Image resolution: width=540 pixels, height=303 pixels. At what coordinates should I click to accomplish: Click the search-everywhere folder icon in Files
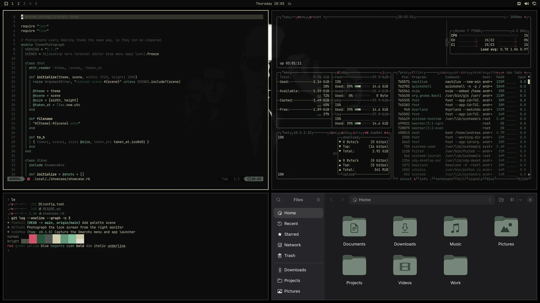point(501,200)
